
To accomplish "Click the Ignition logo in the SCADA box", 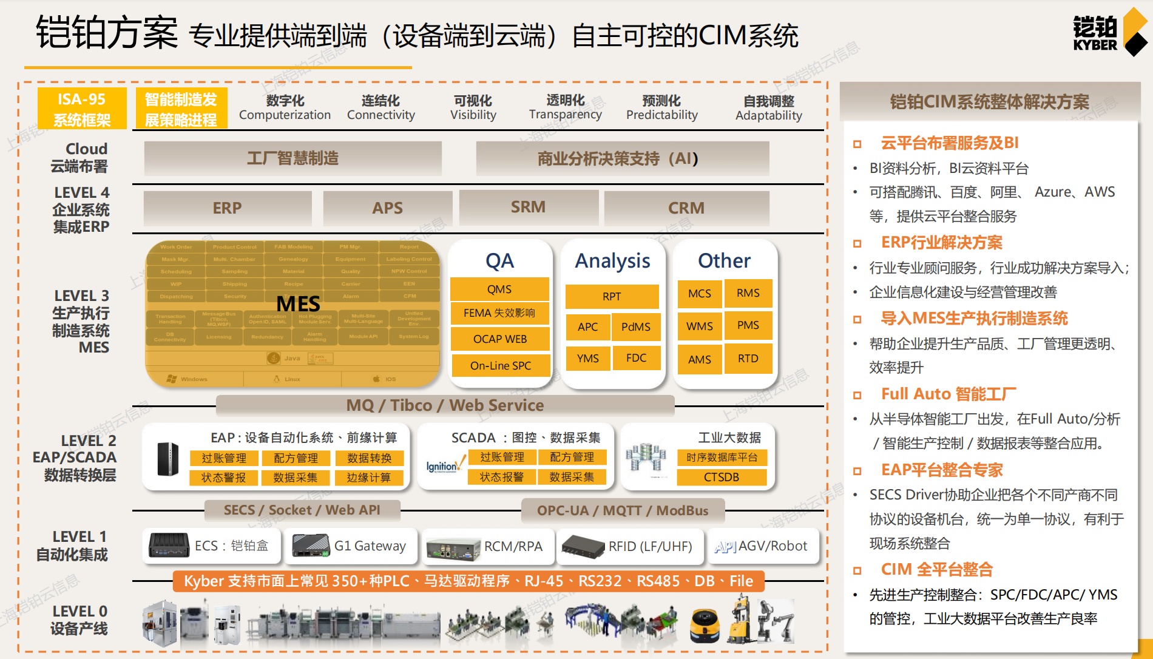I will click(x=444, y=465).
